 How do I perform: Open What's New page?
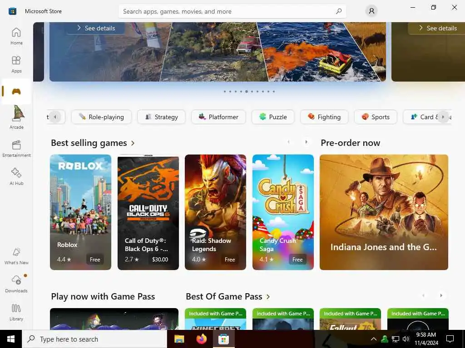pos(16,256)
